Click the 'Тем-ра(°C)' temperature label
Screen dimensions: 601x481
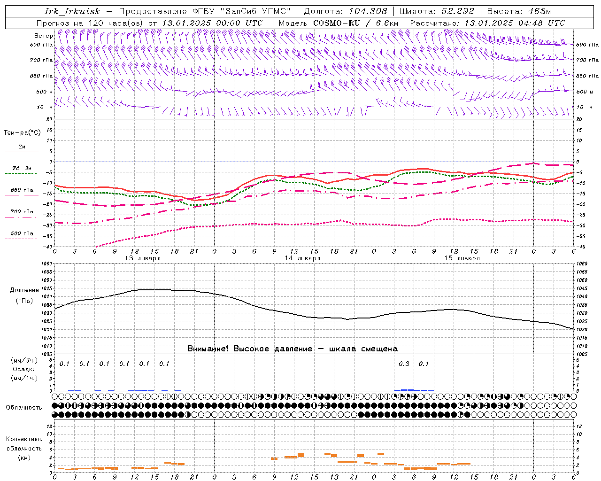22,133
